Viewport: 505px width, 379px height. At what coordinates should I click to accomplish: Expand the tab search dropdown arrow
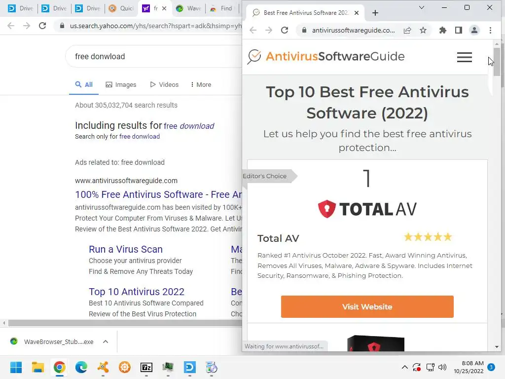tap(421, 7)
